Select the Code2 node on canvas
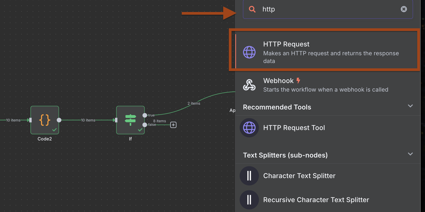The width and height of the screenshot is (425, 212). (45, 120)
